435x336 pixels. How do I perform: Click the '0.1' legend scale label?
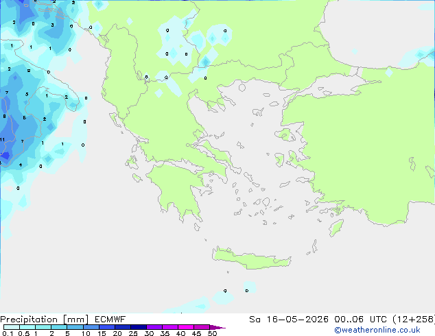tap(8, 333)
